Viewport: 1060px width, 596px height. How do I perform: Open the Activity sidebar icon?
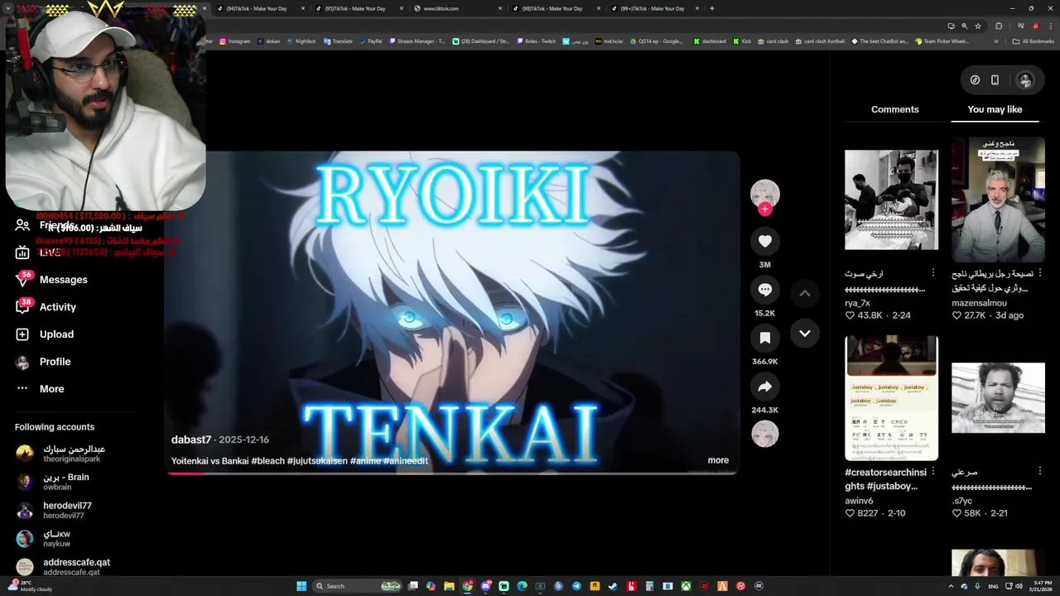coord(22,307)
